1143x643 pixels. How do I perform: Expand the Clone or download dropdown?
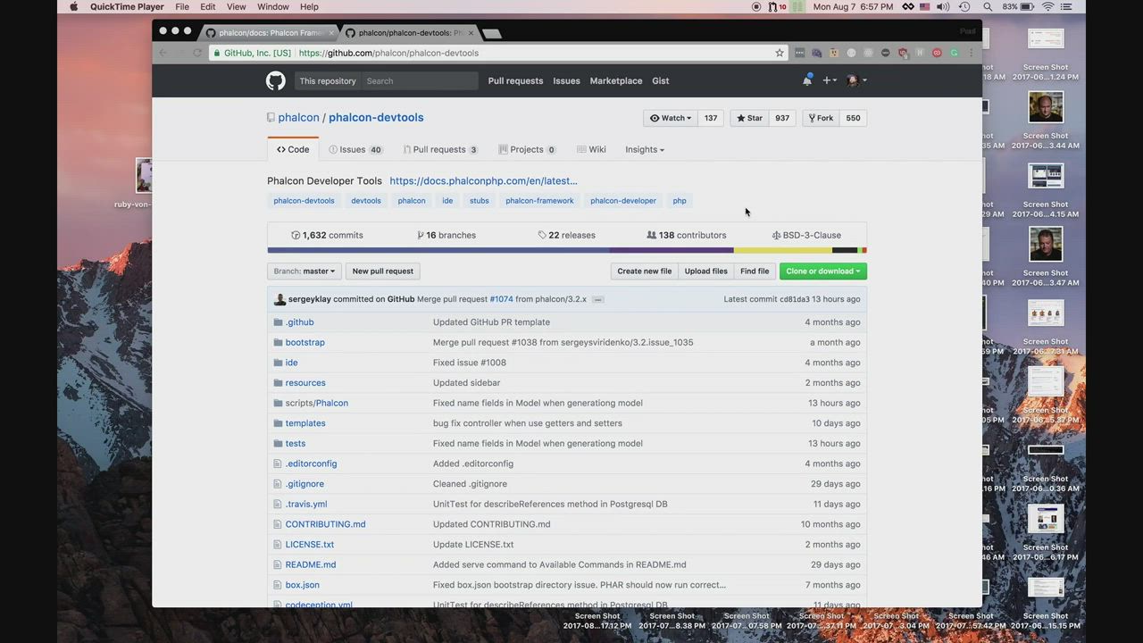point(822,271)
